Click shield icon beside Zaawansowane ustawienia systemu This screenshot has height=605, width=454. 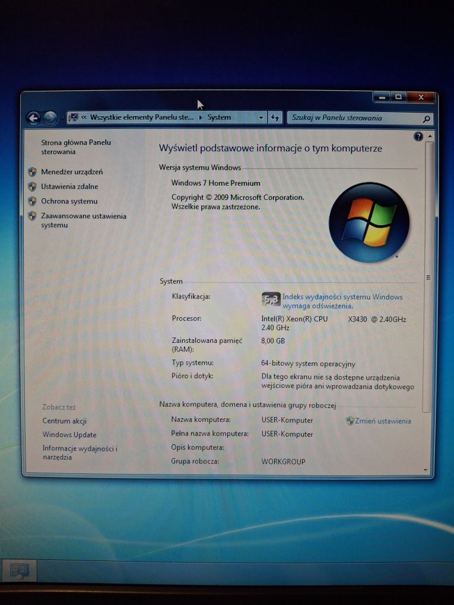pyautogui.click(x=33, y=216)
